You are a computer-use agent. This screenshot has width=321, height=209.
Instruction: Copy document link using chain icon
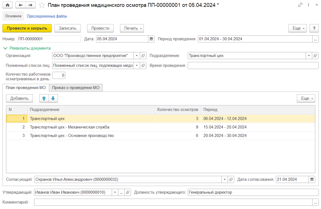pyautogui.click(x=300, y=5)
